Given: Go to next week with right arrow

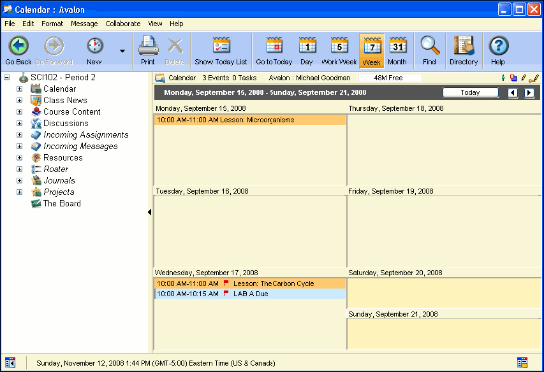Looking at the screenshot, I should [x=529, y=93].
